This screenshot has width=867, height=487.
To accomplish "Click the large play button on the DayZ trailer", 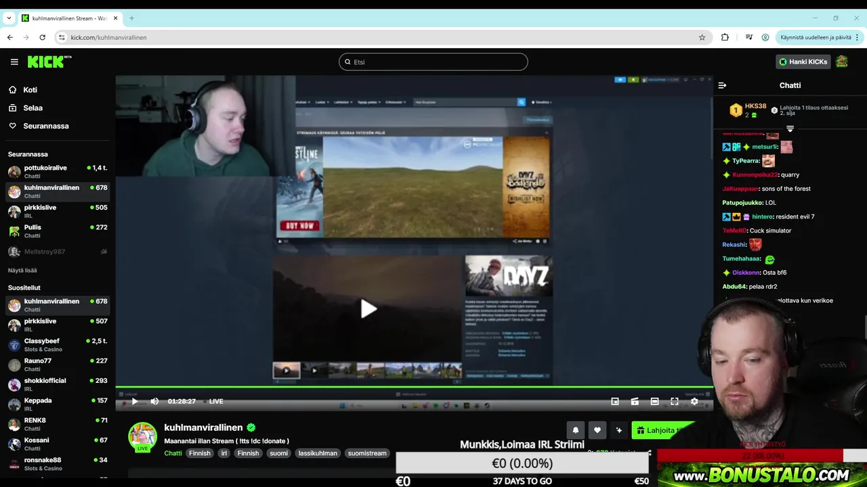I will (368, 309).
